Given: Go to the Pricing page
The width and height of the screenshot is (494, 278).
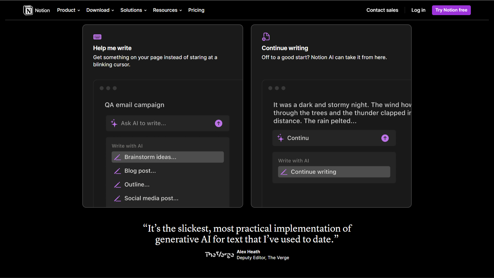Looking at the screenshot, I should coord(196,10).
